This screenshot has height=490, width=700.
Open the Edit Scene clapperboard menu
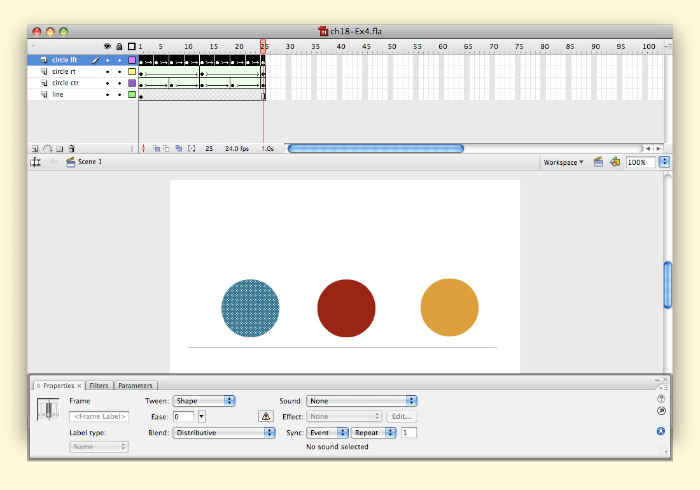coord(598,162)
